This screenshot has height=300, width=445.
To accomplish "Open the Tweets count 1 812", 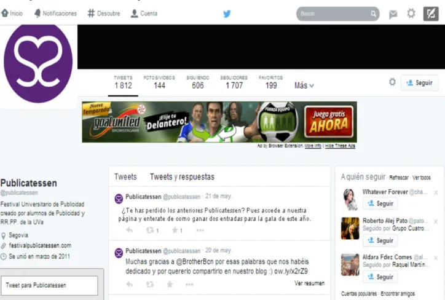I will click(123, 82).
